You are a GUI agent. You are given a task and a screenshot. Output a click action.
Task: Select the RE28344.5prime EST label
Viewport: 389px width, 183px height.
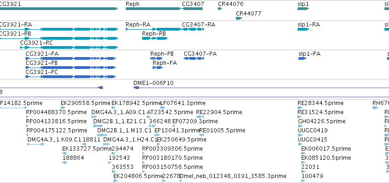(320, 103)
